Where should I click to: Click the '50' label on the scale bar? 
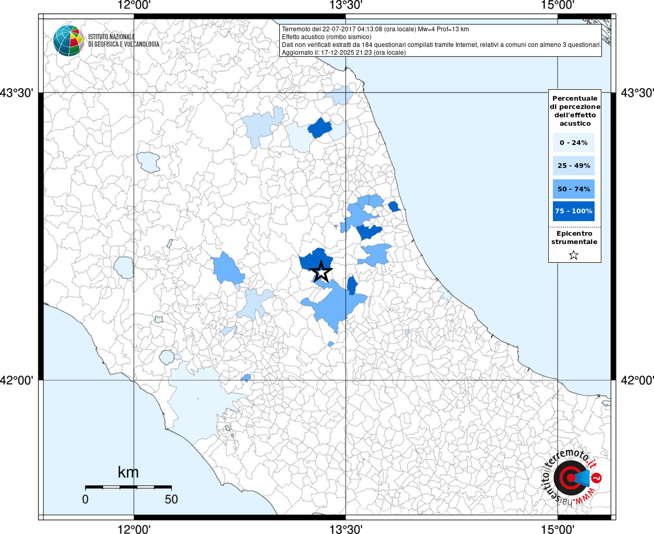(171, 500)
